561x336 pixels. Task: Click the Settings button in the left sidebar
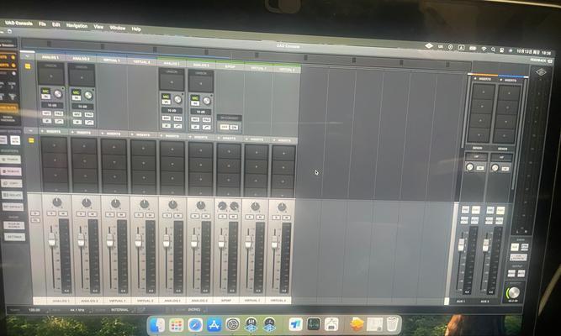pyautogui.click(x=14, y=237)
